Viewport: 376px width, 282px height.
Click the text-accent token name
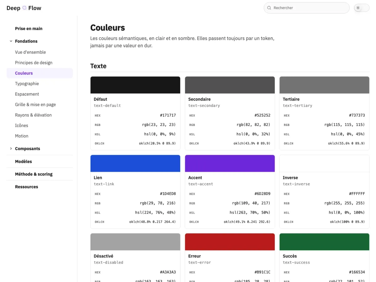click(201, 184)
